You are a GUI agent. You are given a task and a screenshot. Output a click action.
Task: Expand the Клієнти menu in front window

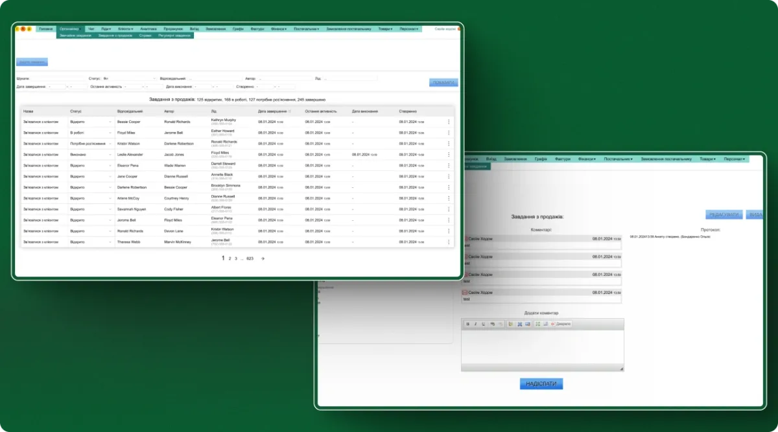pyautogui.click(x=125, y=29)
